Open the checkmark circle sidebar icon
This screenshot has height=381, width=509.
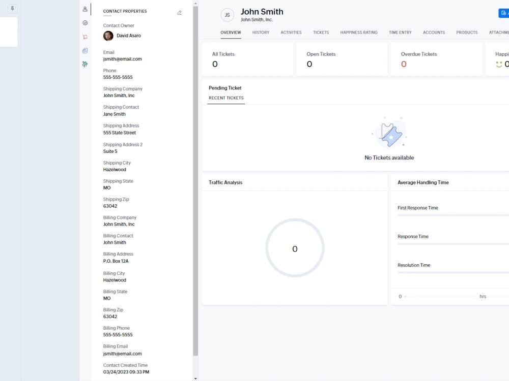pos(85,23)
